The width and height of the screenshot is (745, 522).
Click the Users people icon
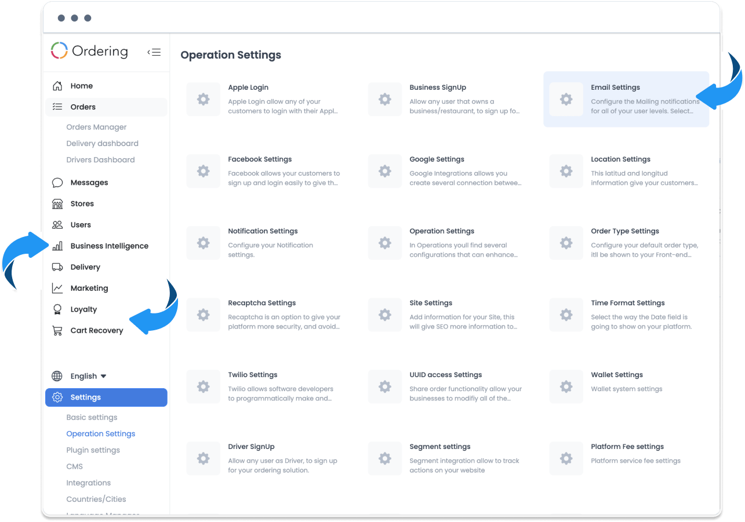click(x=57, y=225)
